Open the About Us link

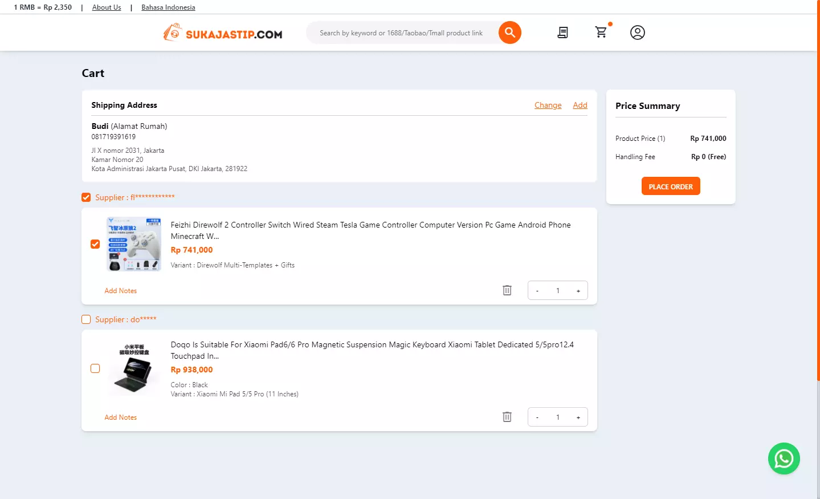[x=107, y=7]
